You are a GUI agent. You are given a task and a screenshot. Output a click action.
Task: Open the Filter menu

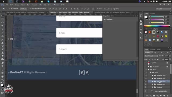point(40,5)
